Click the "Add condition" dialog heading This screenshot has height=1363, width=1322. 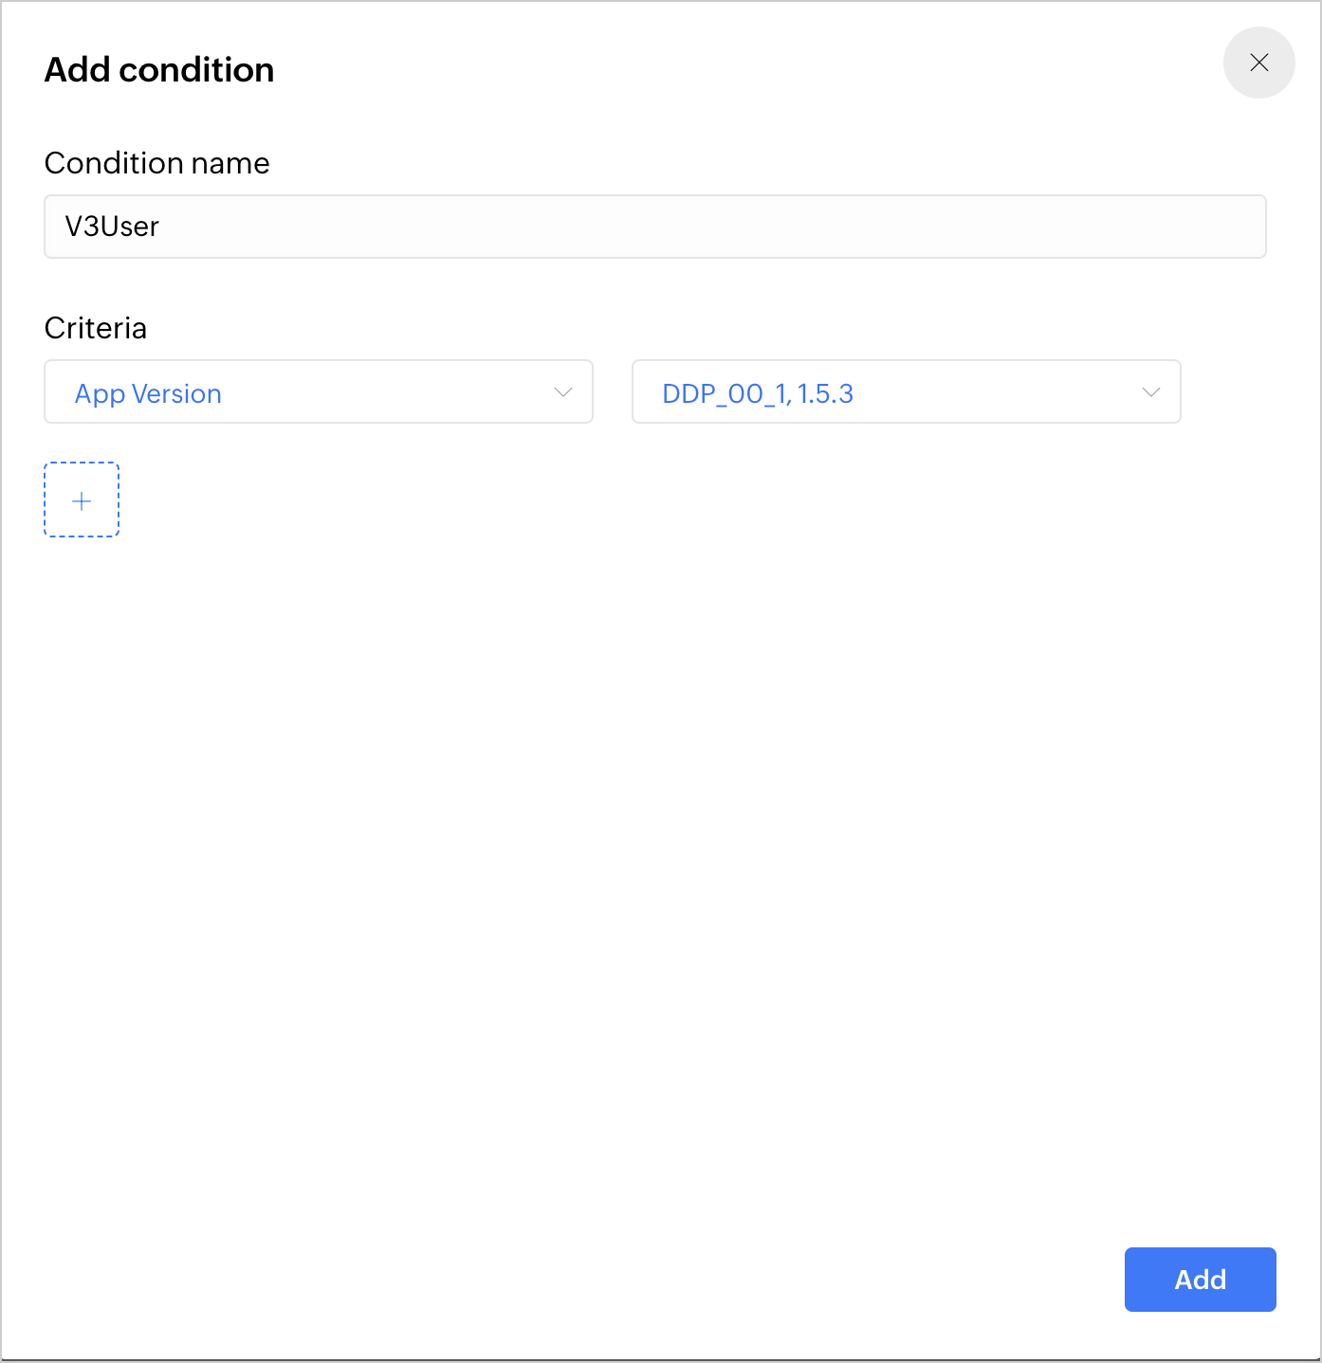pos(159,70)
